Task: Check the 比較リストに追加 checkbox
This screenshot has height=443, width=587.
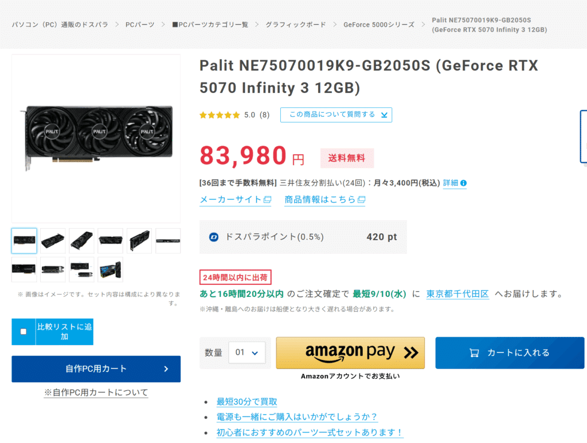Action: [x=24, y=331]
